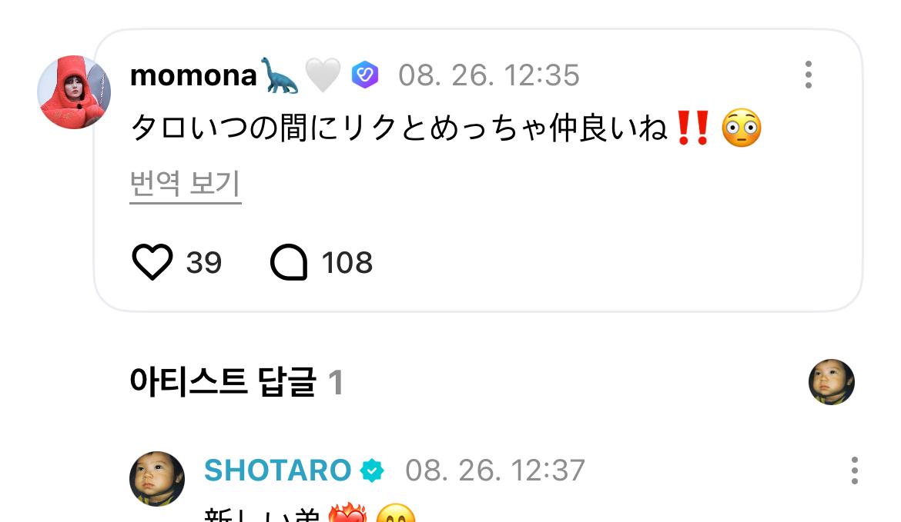
Task: Select the 아티스트 답글 1 heading
Action: pos(236,382)
